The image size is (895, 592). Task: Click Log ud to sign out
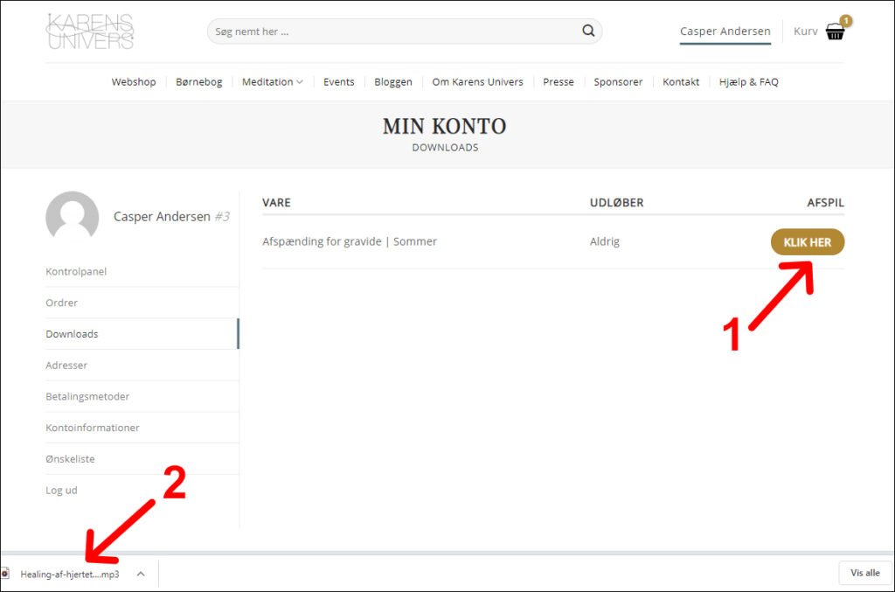point(61,491)
